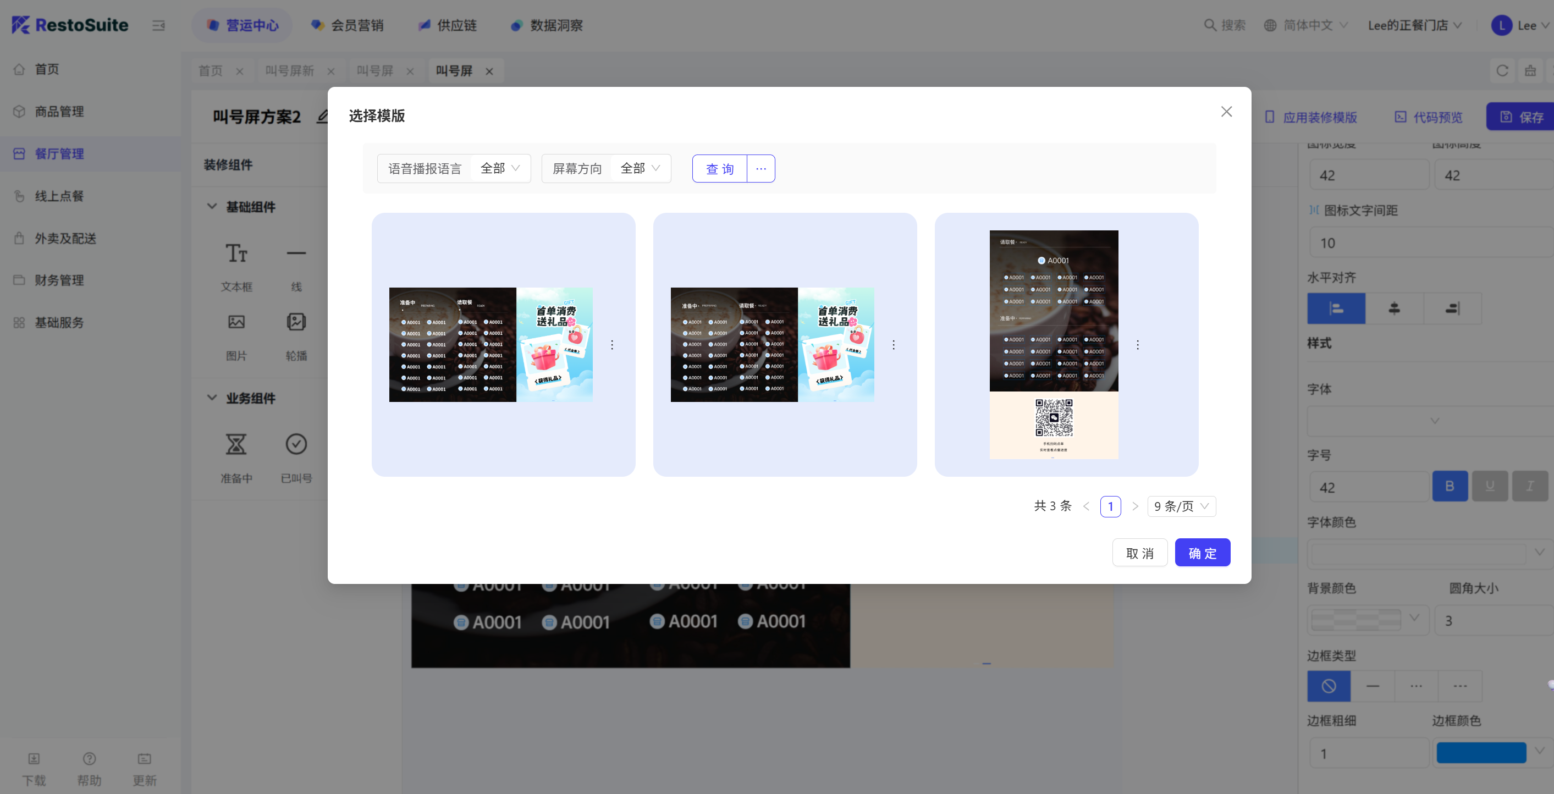Click the 下载 download icon
The image size is (1554, 794).
pos(34,758)
